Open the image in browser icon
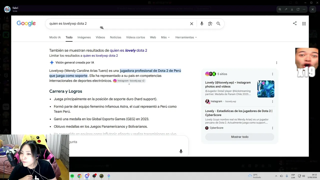 tap(298, 9)
